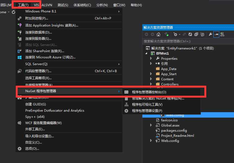
Task: Click the green pending changes sync icon
Action: pos(167,34)
